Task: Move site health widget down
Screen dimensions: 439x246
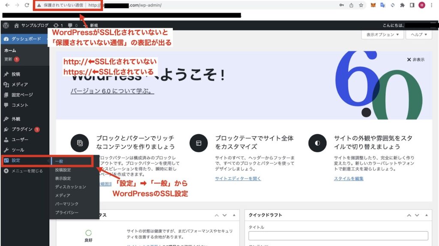Action: [x=225, y=215]
